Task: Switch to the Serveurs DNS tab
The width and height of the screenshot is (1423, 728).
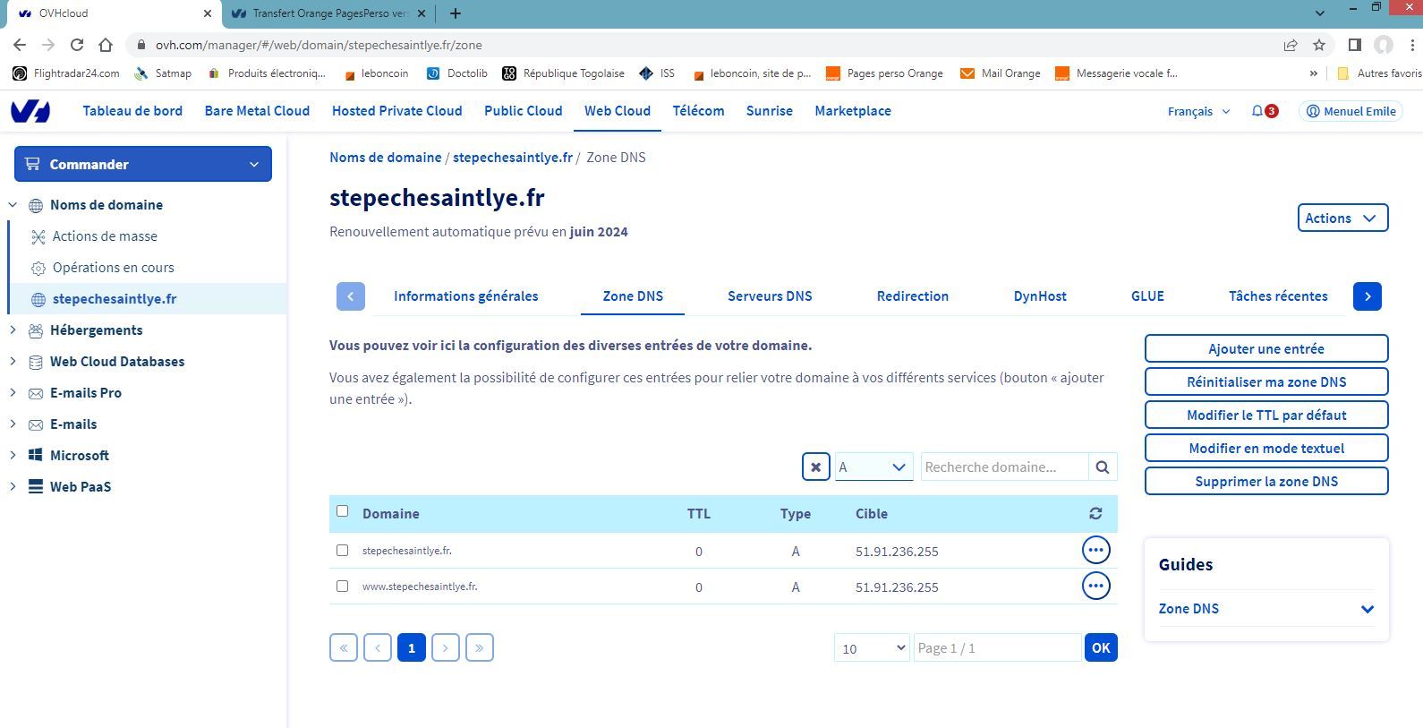Action: [x=770, y=296]
